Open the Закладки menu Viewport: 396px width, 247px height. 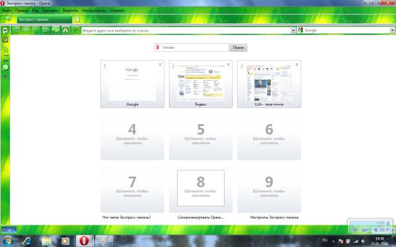tap(50, 10)
